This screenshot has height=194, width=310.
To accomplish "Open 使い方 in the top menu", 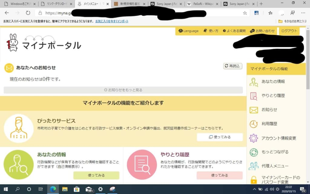I will 211,31.
